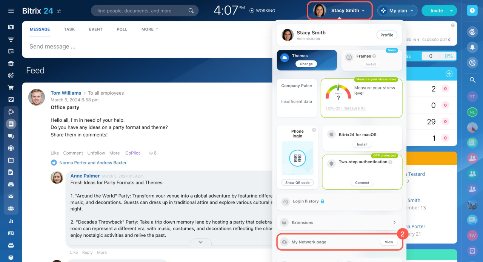
Task: Expand Anne Palmer's full comment
Action: coord(200,242)
